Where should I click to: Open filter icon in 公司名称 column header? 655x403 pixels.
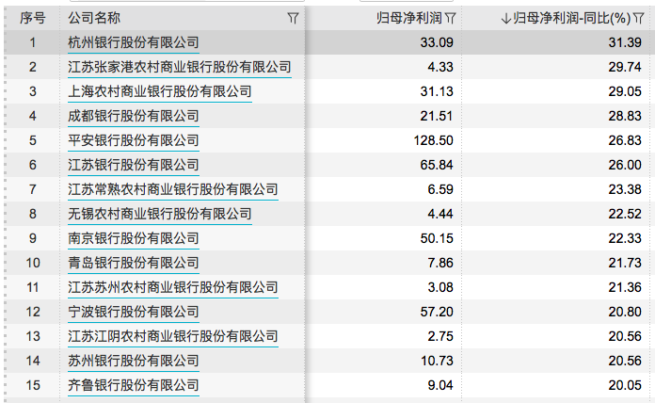pos(293,19)
